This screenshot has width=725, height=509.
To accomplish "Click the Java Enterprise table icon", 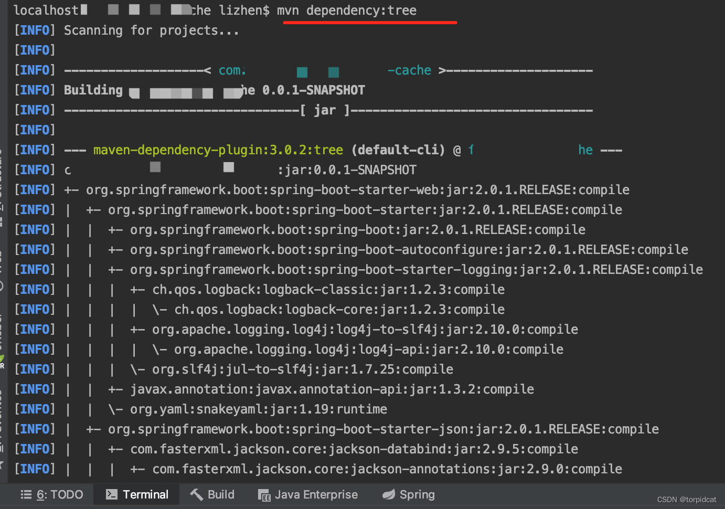I will [263, 494].
